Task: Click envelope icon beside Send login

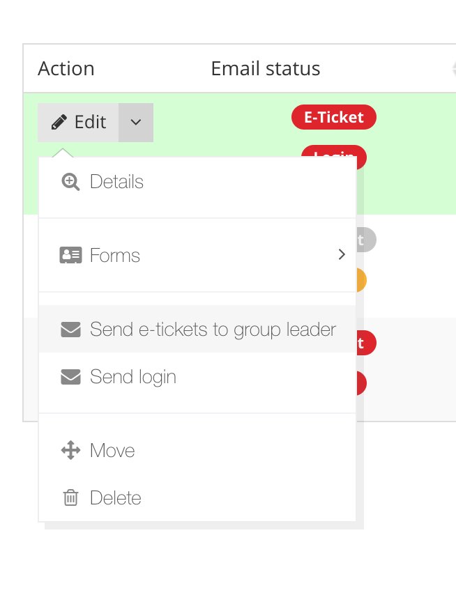Action: coord(70,377)
